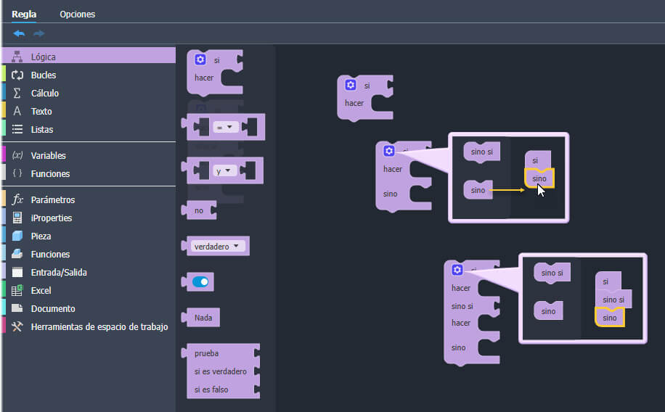Select the prueba ternary block
The width and height of the screenshot is (665, 412).
[x=221, y=371]
